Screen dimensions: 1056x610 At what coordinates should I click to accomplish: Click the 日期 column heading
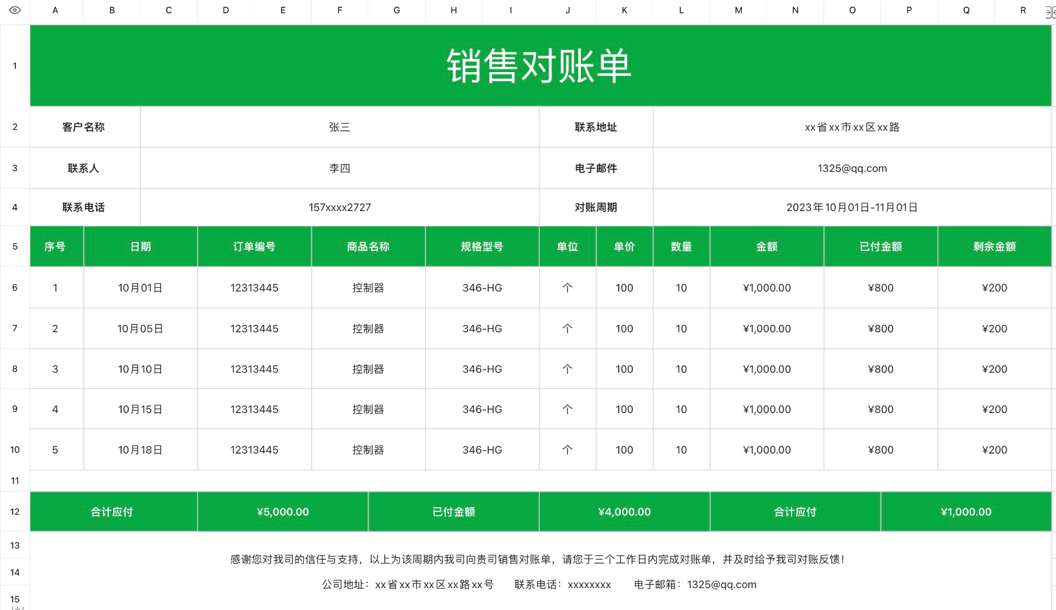[140, 246]
